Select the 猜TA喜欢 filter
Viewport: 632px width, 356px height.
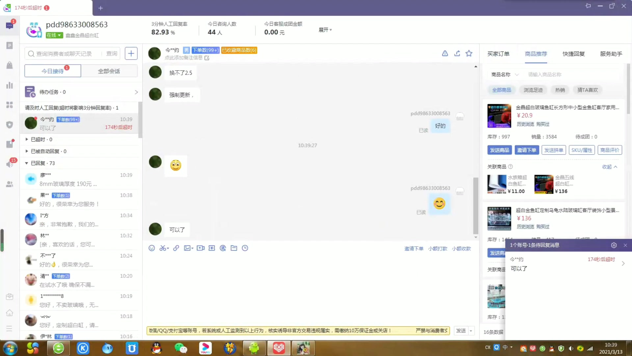point(588,90)
